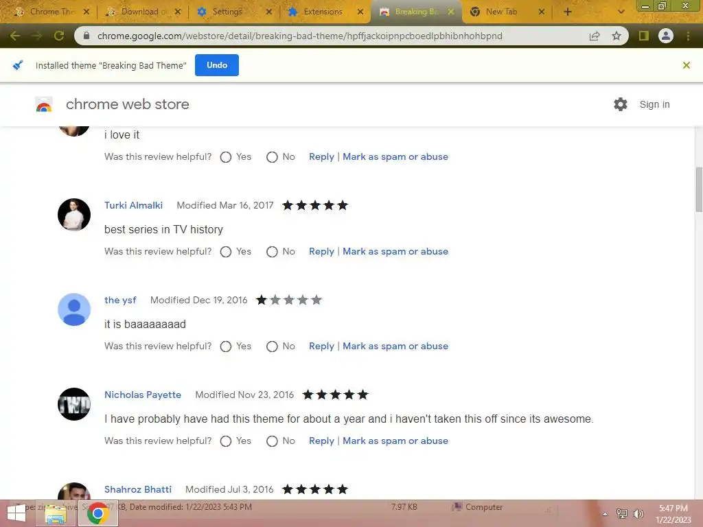Close the Download tab
This screenshot has width=703, height=527.
pos(178,12)
